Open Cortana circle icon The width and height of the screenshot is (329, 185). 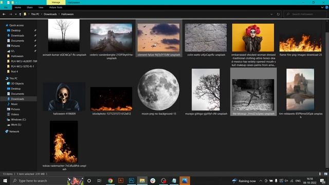[x=89, y=180]
